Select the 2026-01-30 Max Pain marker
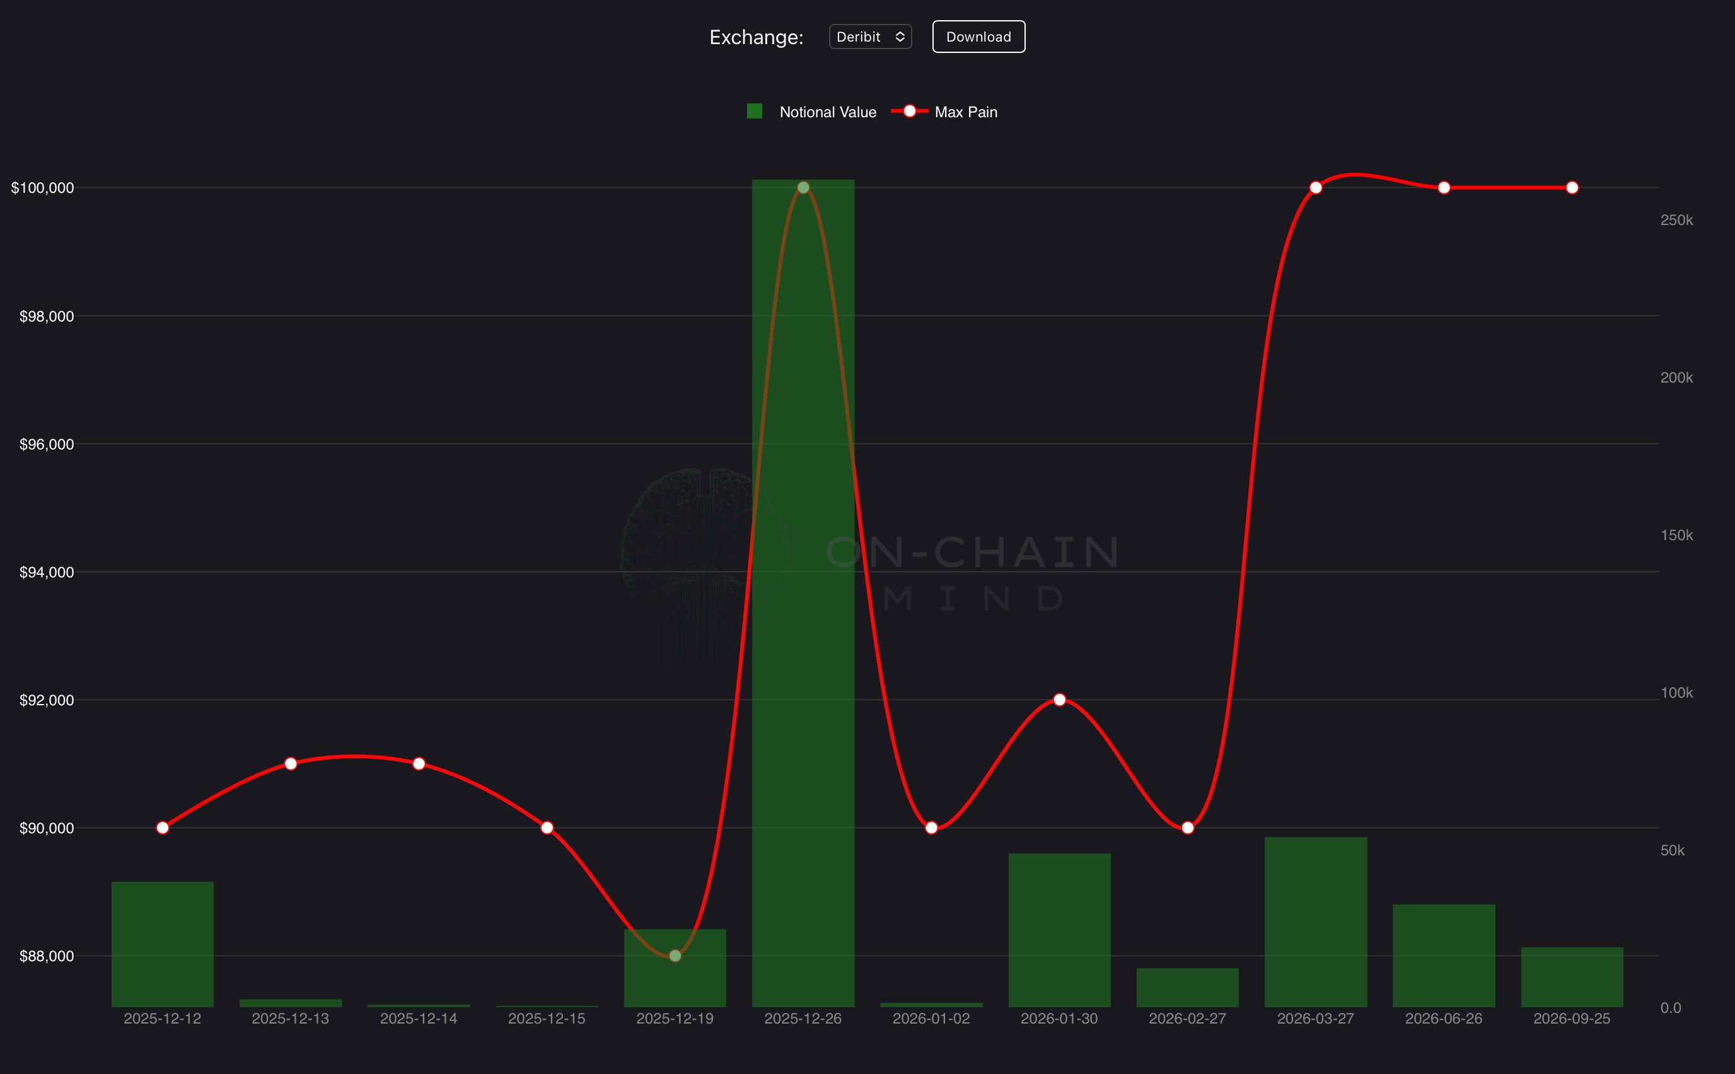 click(1059, 700)
